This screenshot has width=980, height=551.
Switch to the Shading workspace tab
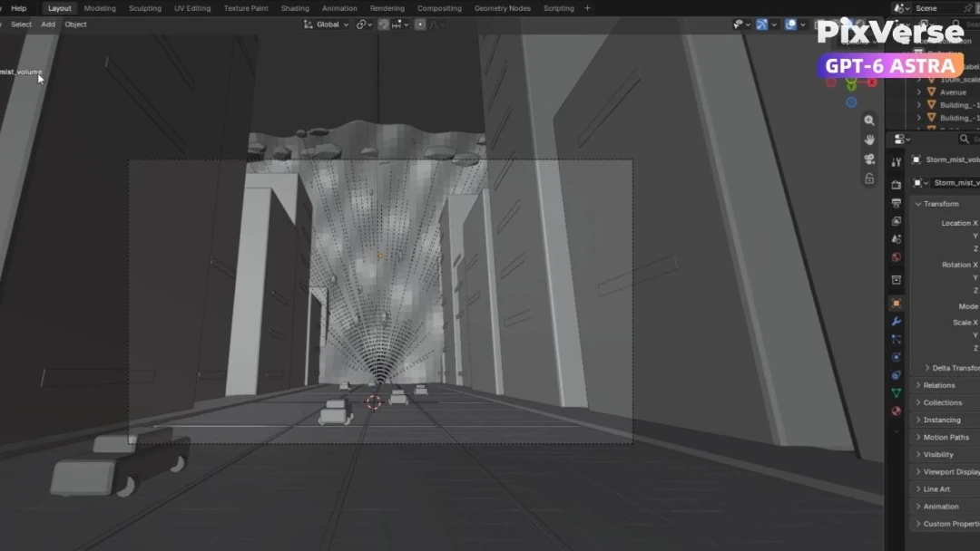[295, 8]
